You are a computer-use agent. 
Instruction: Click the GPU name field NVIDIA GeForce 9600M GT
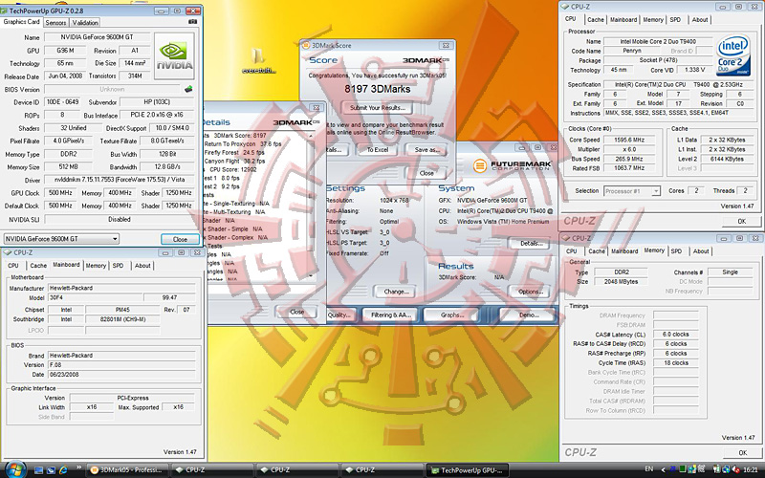97,37
